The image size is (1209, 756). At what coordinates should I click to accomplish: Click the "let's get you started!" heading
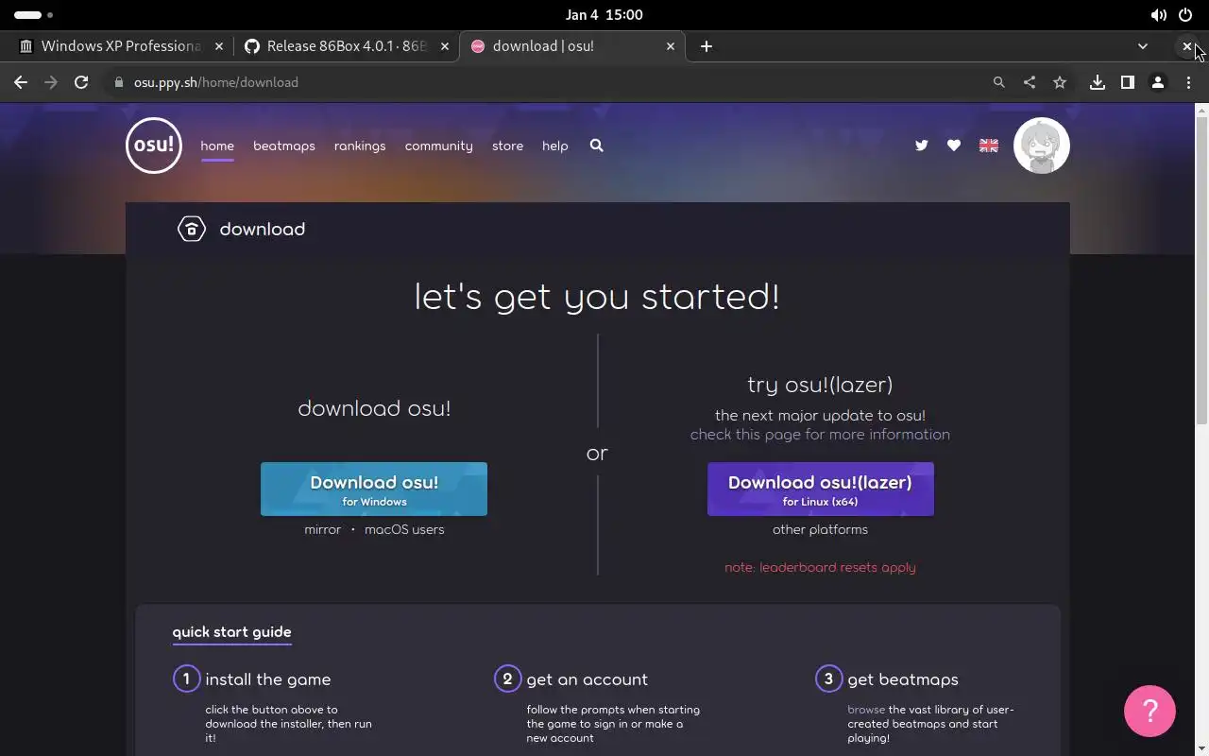click(x=597, y=297)
